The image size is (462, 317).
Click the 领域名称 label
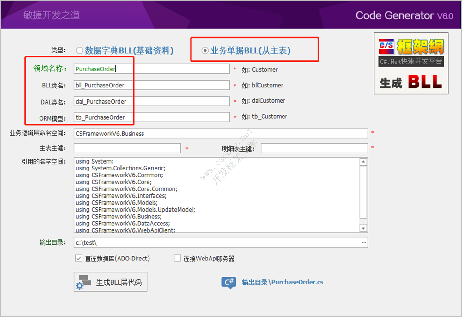50,69
